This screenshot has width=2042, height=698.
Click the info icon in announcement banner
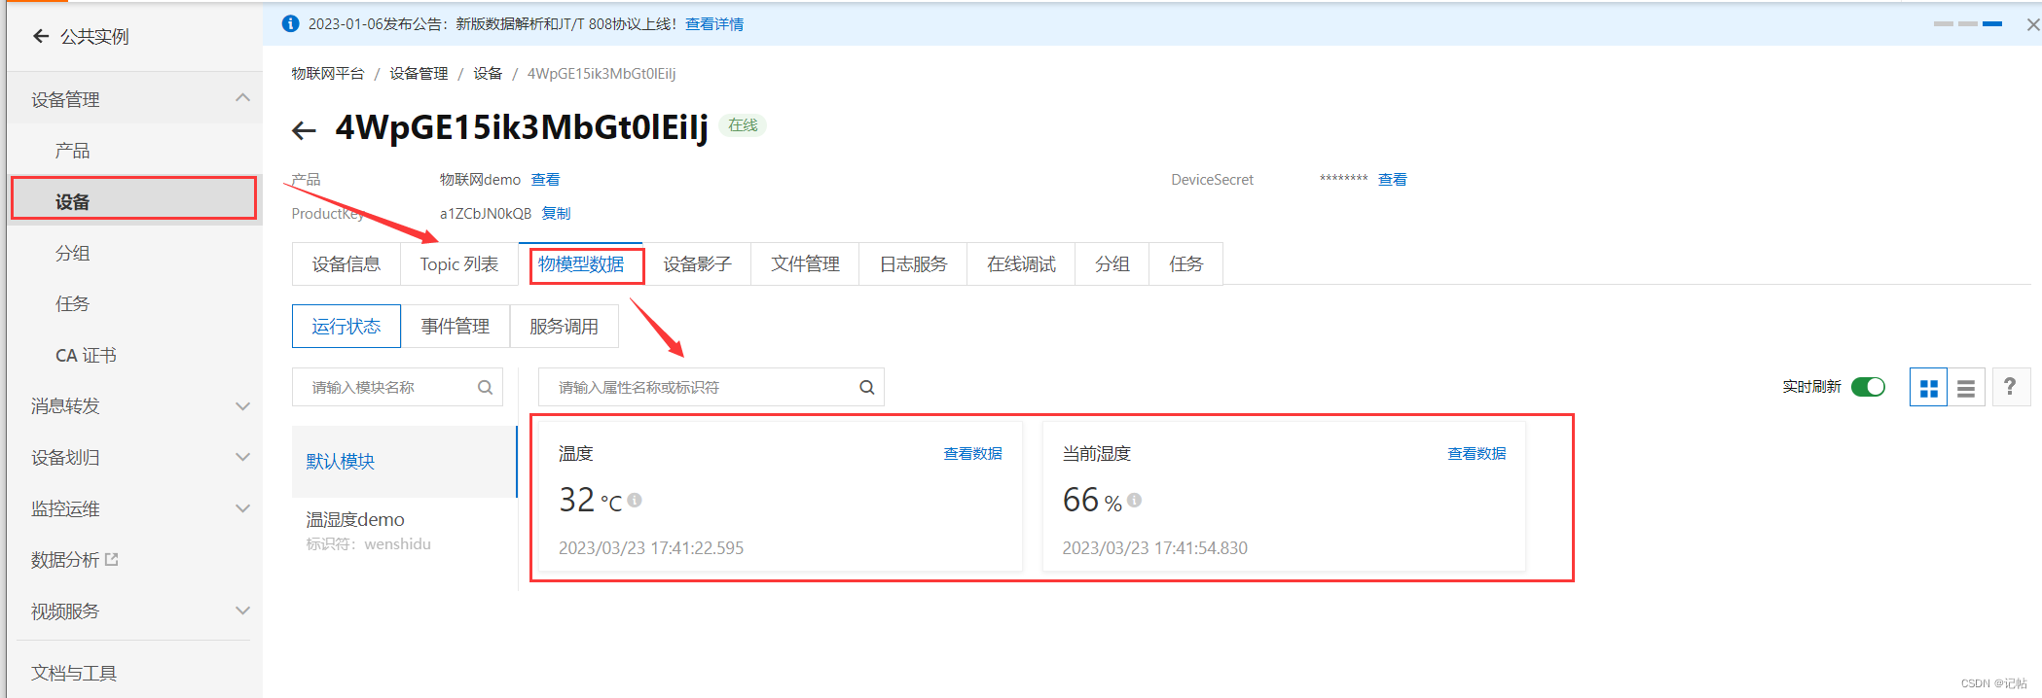[x=290, y=23]
